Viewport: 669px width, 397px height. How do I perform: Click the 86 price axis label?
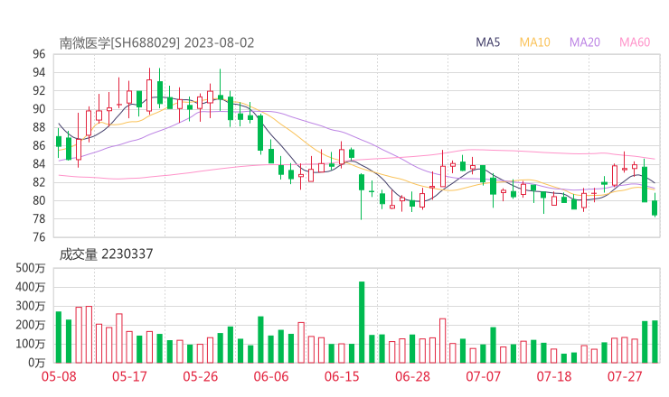click(x=39, y=145)
